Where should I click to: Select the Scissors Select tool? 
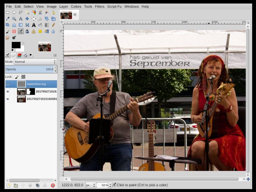[40, 12]
